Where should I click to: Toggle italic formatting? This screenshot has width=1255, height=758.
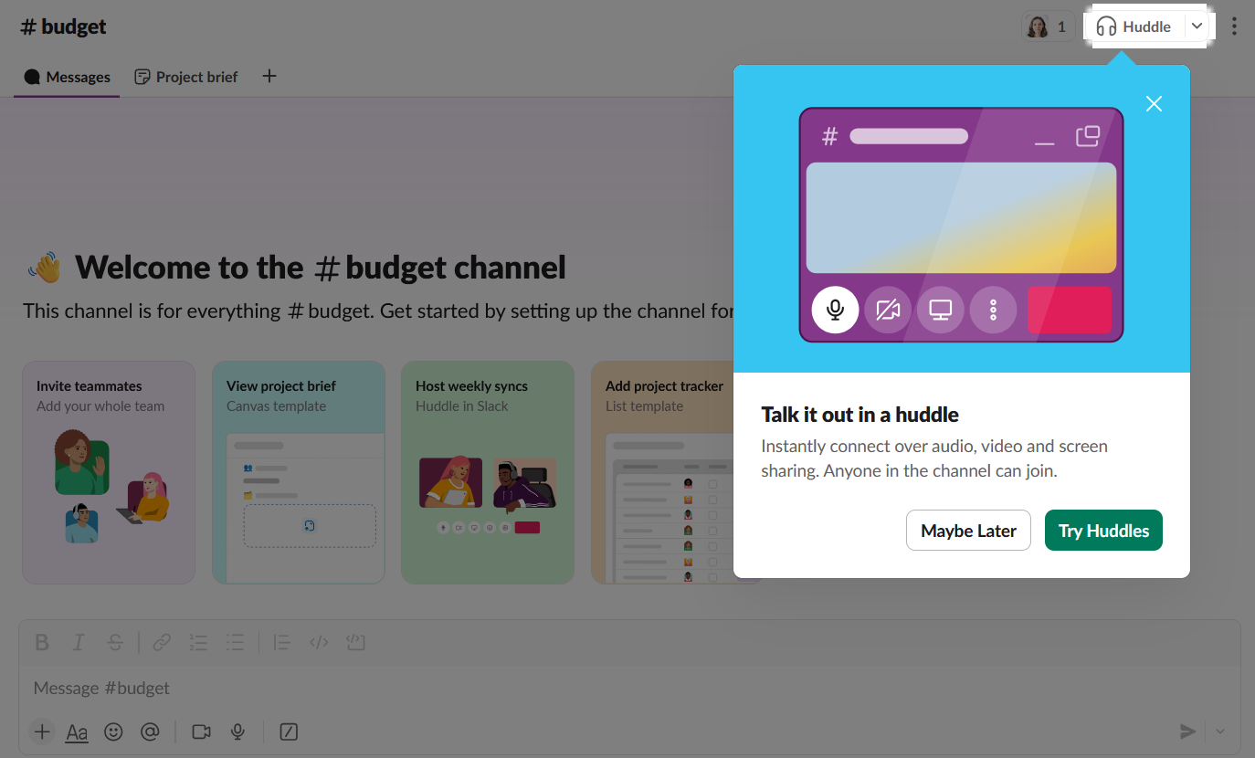click(79, 643)
